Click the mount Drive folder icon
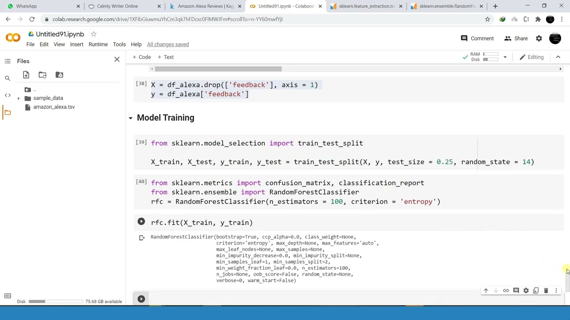570x320 pixels. pos(59,75)
